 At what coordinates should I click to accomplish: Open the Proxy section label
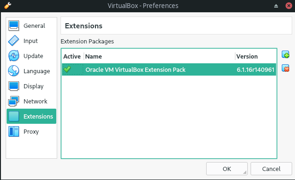coord(31,131)
